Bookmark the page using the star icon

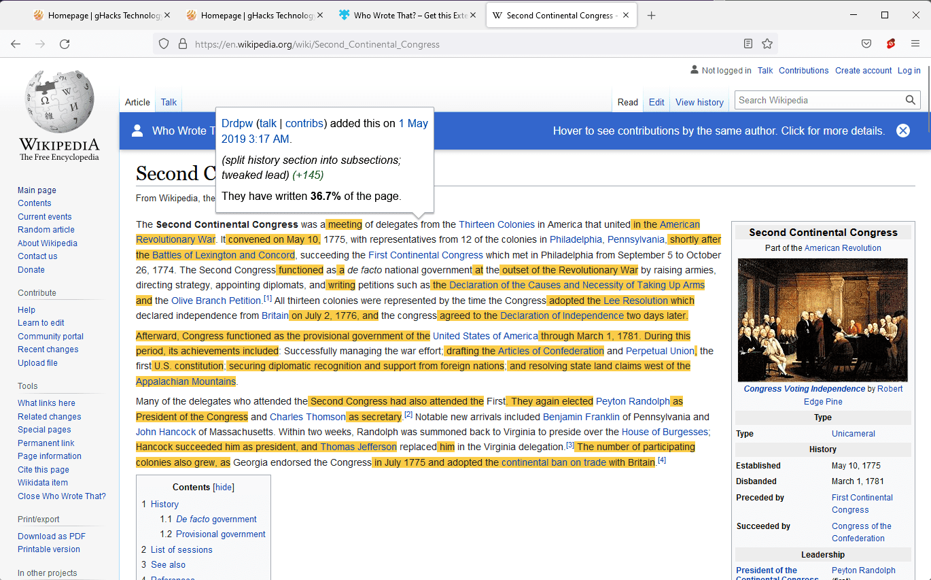point(767,43)
